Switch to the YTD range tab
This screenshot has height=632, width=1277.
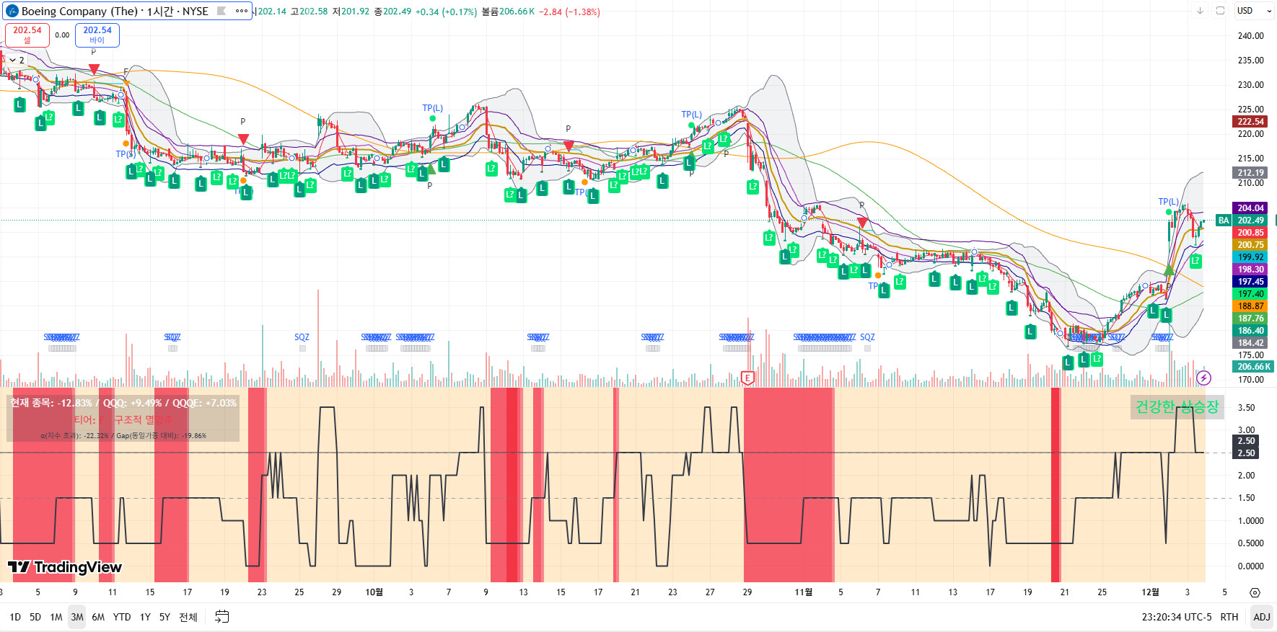122,617
